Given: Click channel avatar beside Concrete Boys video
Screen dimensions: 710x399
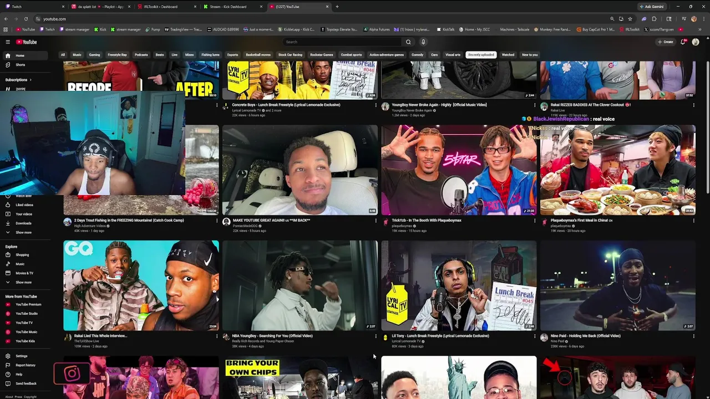Looking at the screenshot, I should tap(226, 106).
